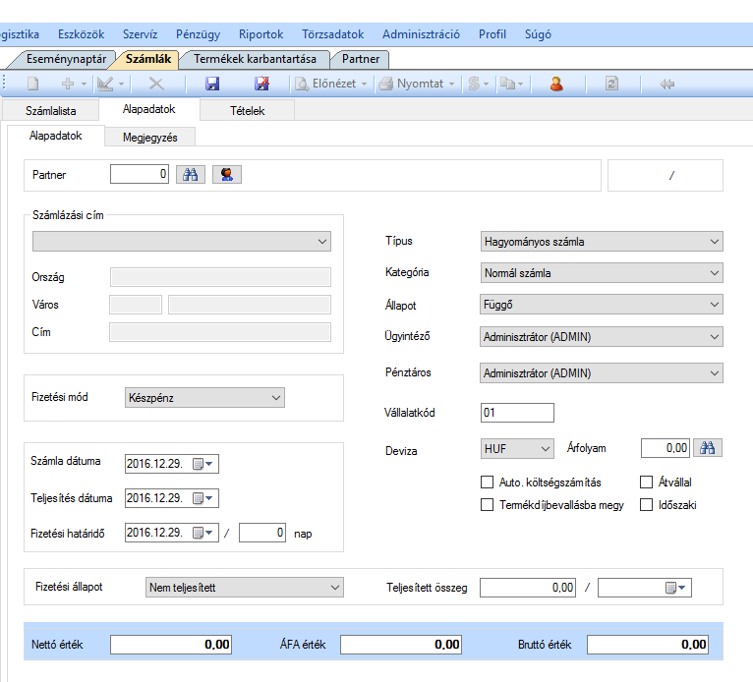Image resolution: width=753 pixels, height=682 pixels.
Task: Open the Pénztáros dropdown
Action: pyautogui.click(x=602, y=372)
